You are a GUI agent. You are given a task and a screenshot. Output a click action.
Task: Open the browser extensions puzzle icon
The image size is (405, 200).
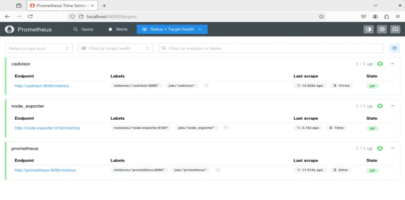pyautogui.click(x=386, y=17)
